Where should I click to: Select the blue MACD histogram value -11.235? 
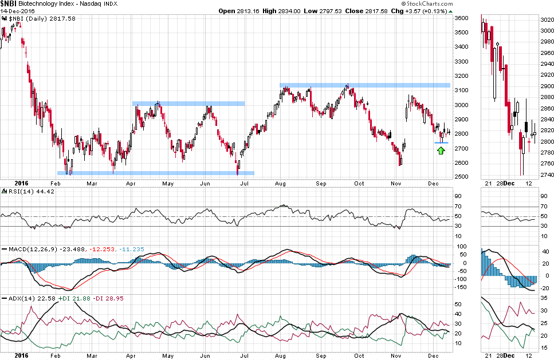[x=131, y=249]
